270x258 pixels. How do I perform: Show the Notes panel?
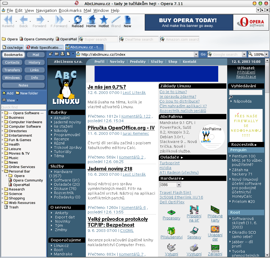[x=24, y=85]
